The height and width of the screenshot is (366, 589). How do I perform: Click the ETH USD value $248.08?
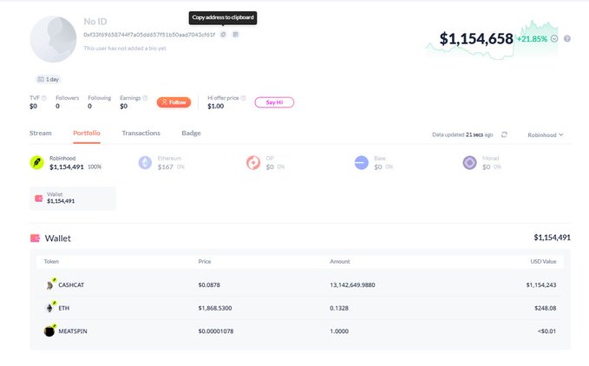coord(545,308)
